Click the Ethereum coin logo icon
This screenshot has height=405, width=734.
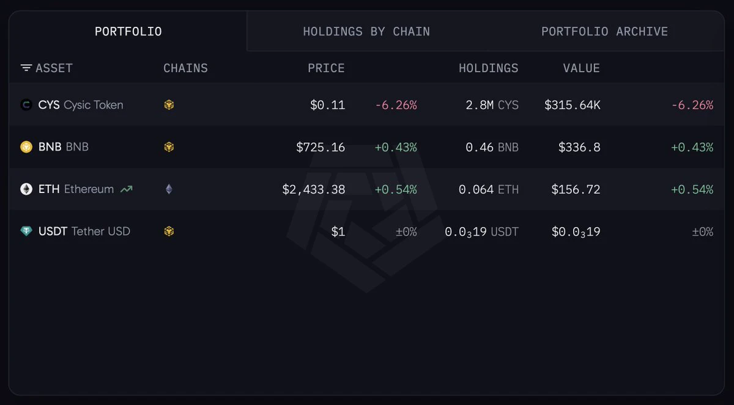[26, 189]
